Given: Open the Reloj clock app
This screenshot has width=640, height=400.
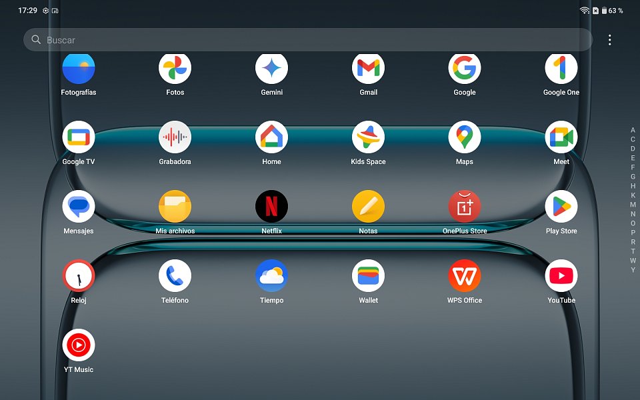Looking at the screenshot, I should [79, 276].
